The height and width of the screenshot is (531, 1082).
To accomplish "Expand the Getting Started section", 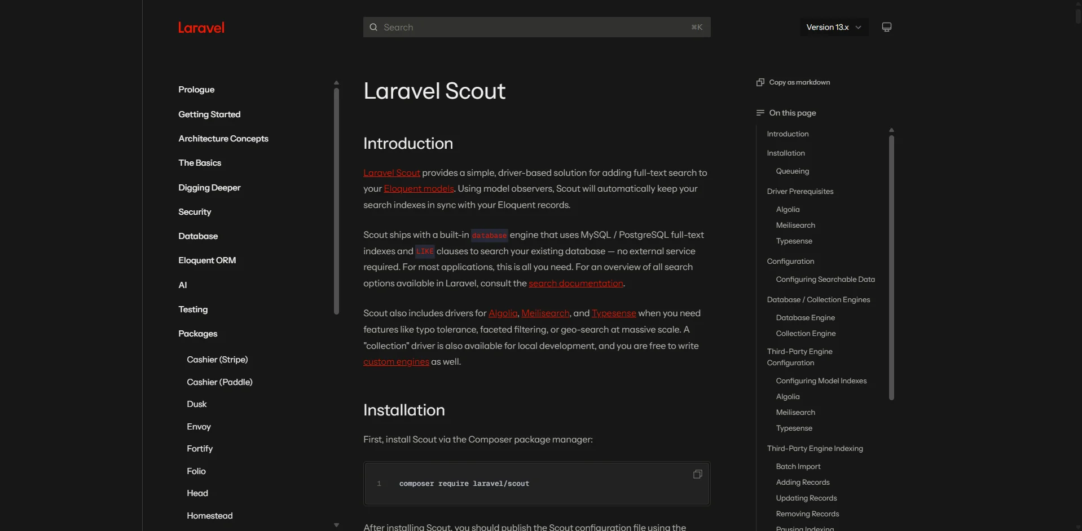I will pyautogui.click(x=209, y=114).
